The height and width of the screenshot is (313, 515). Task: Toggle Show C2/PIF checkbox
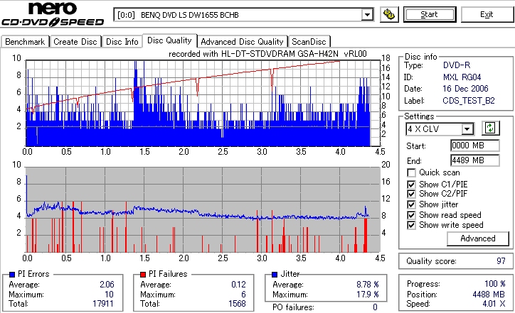coord(411,194)
